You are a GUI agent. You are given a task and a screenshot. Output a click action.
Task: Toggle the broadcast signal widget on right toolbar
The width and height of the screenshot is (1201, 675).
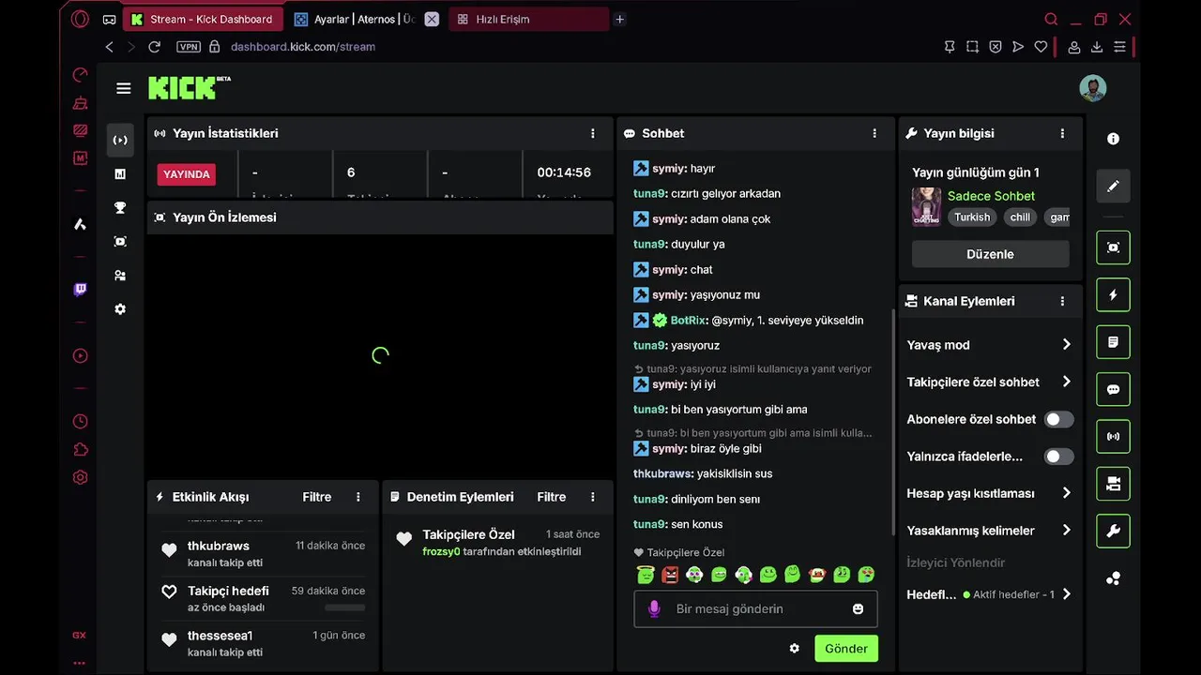click(1113, 436)
